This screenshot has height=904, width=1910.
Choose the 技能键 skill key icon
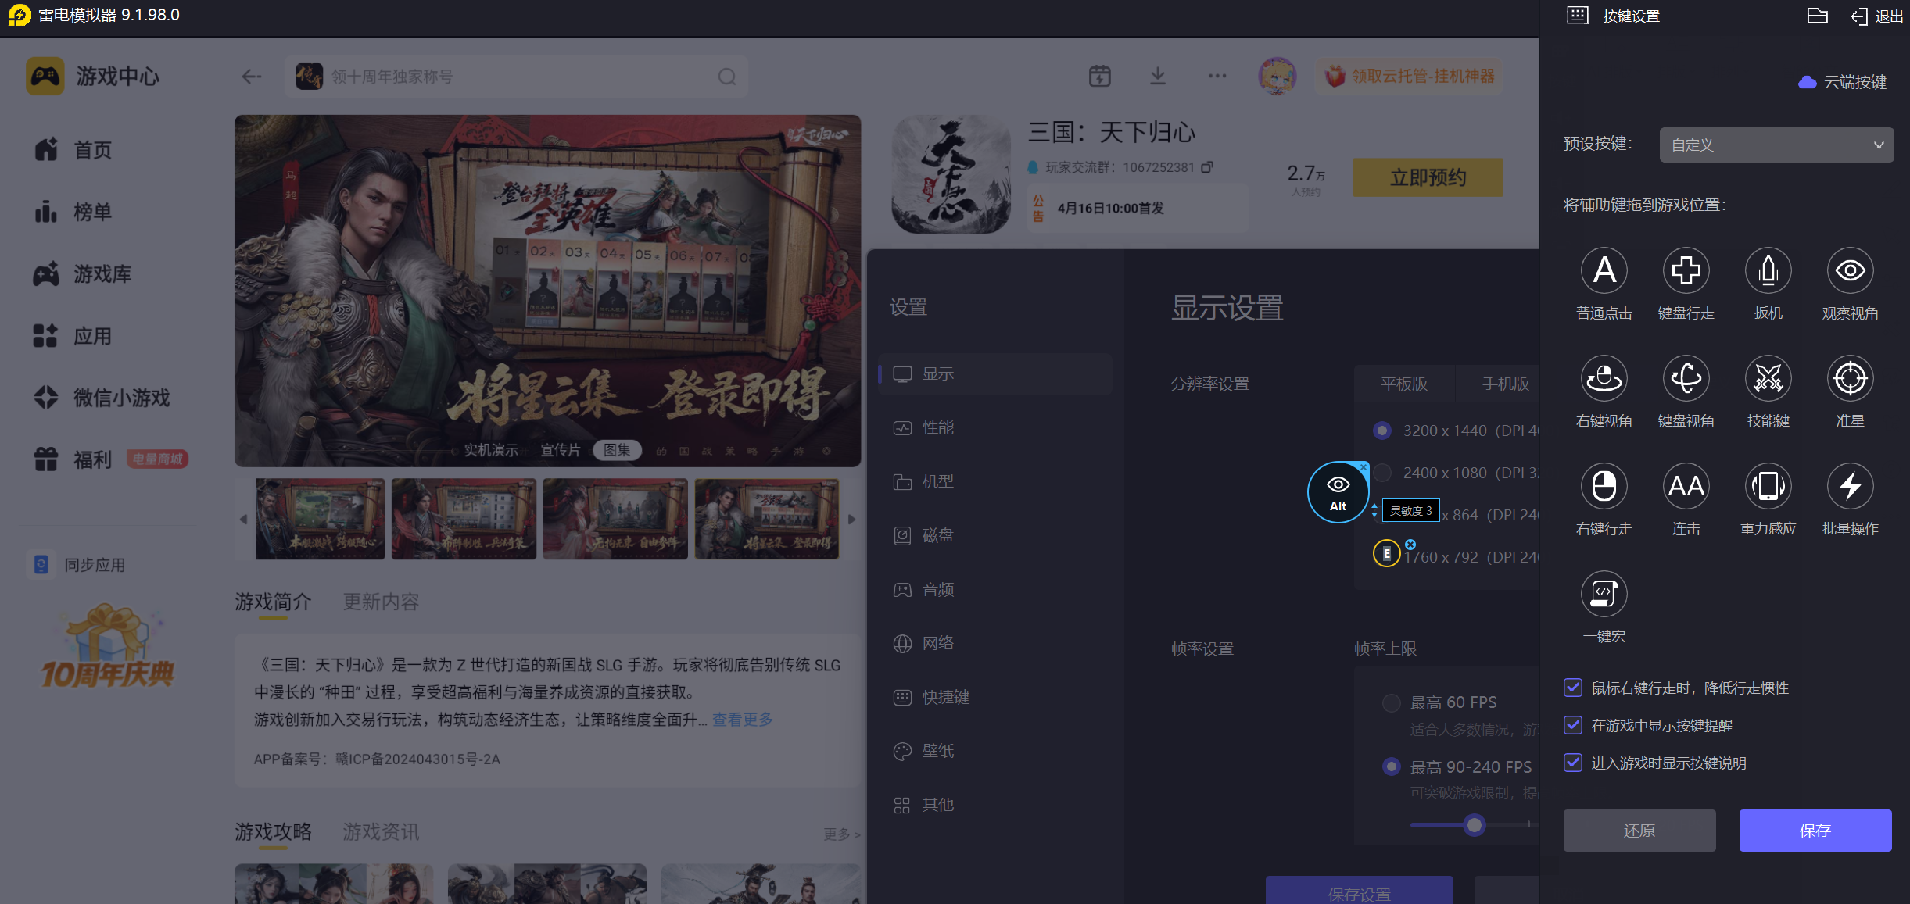(x=1768, y=379)
